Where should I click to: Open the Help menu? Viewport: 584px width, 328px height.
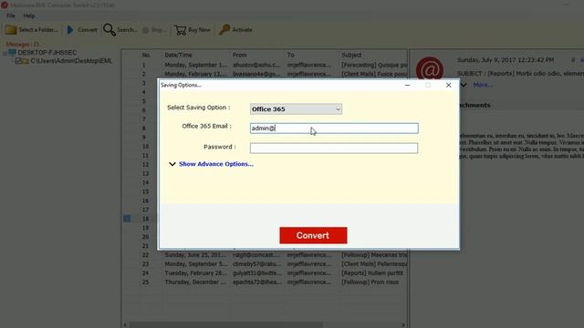click(29, 15)
